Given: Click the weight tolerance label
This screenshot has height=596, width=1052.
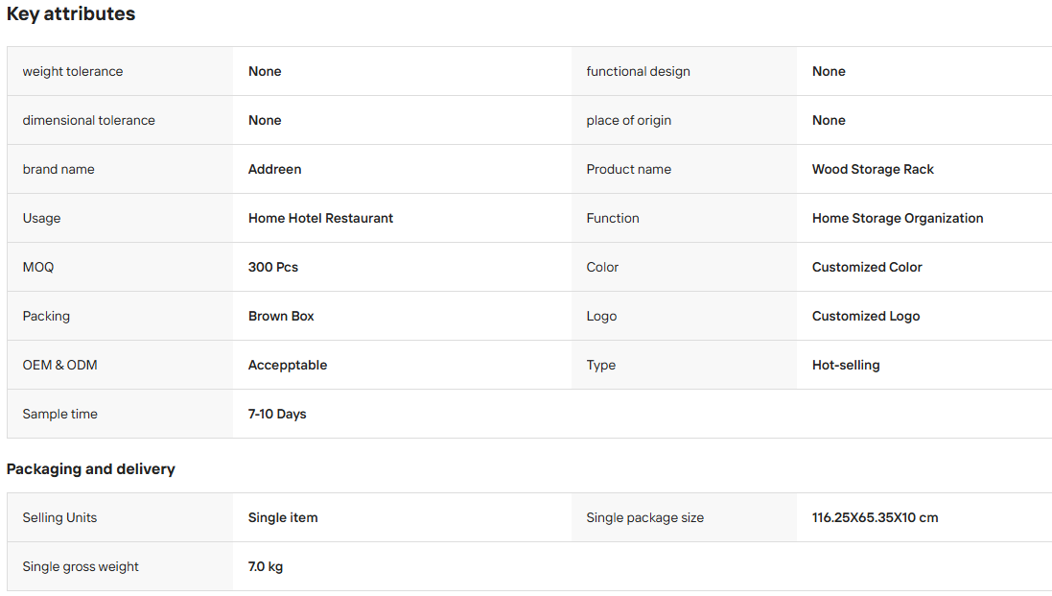Looking at the screenshot, I should (x=73, y=71).
